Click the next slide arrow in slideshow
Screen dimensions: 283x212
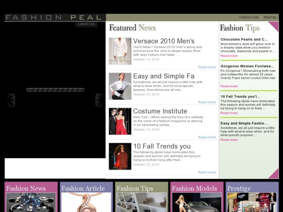[x=99, y=100]
